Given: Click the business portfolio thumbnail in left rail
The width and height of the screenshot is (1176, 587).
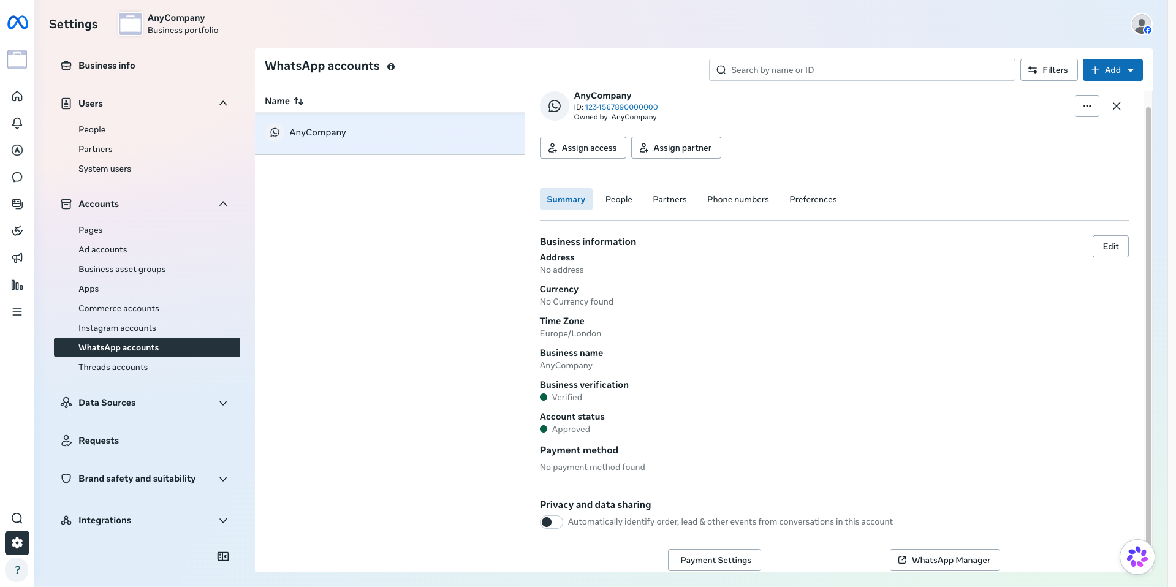Looking at the screenshot, I should [x=17, y=59].
